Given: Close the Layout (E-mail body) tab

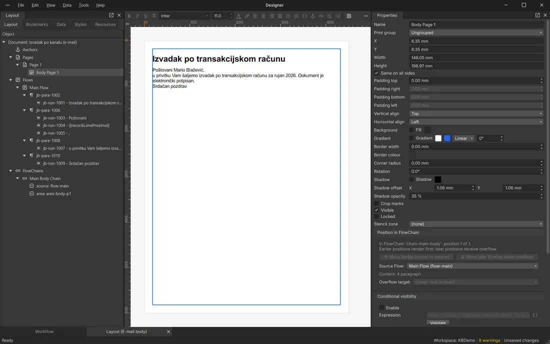Looking at the screenshot, I should [x=168, y=331].
